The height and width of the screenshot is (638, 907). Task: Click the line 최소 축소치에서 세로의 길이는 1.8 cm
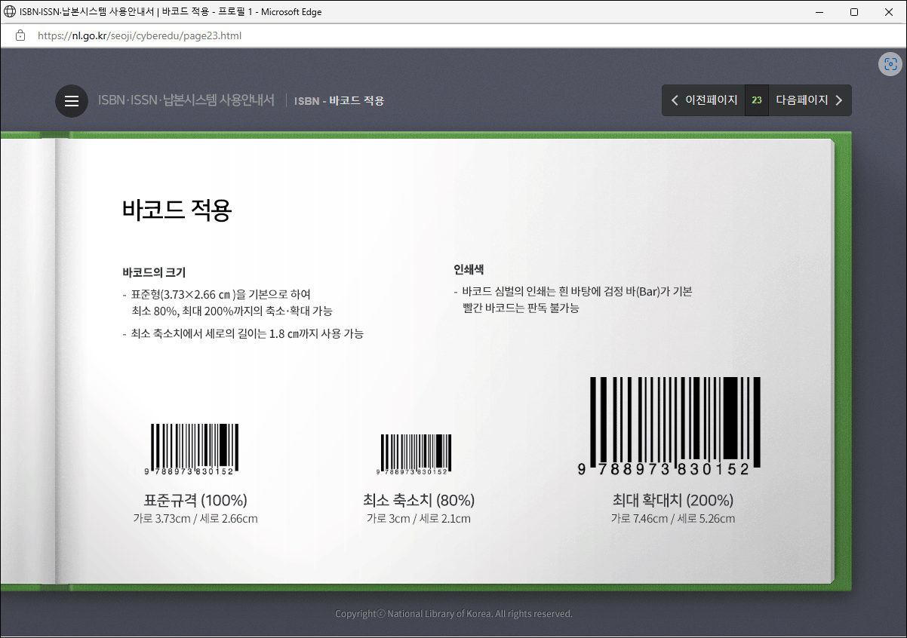coord(243,333)
